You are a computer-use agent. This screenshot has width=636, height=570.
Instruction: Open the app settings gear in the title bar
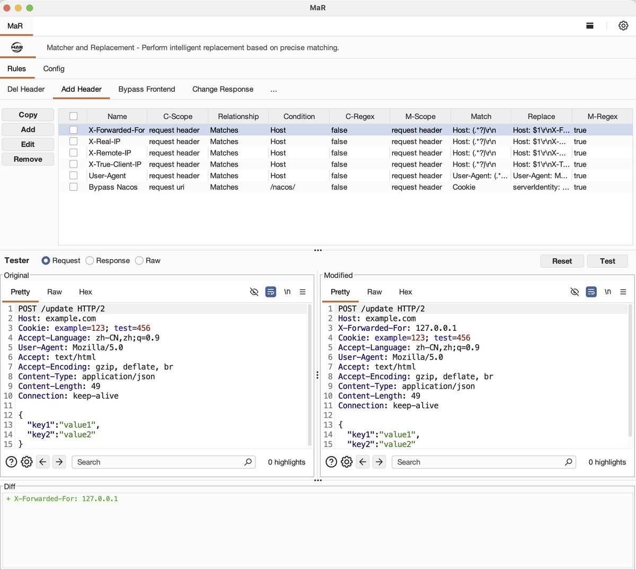[623, 25]
